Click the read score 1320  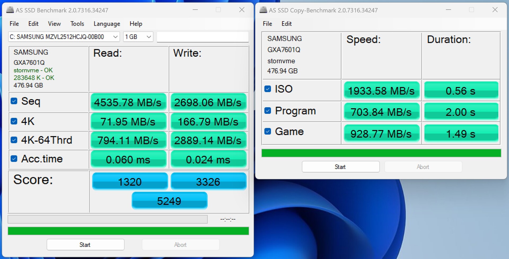[130, 181]
